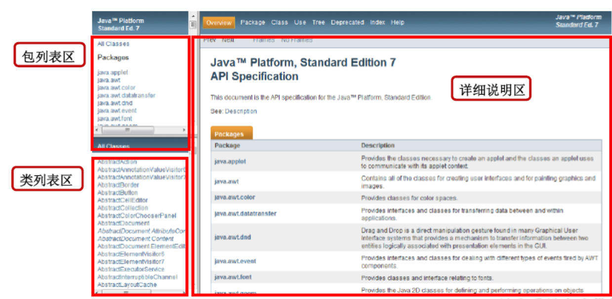The width and height of the screenshot is (612, 299).
Task: Open AbstractExecutorService class link
Action: click(131, 269)
